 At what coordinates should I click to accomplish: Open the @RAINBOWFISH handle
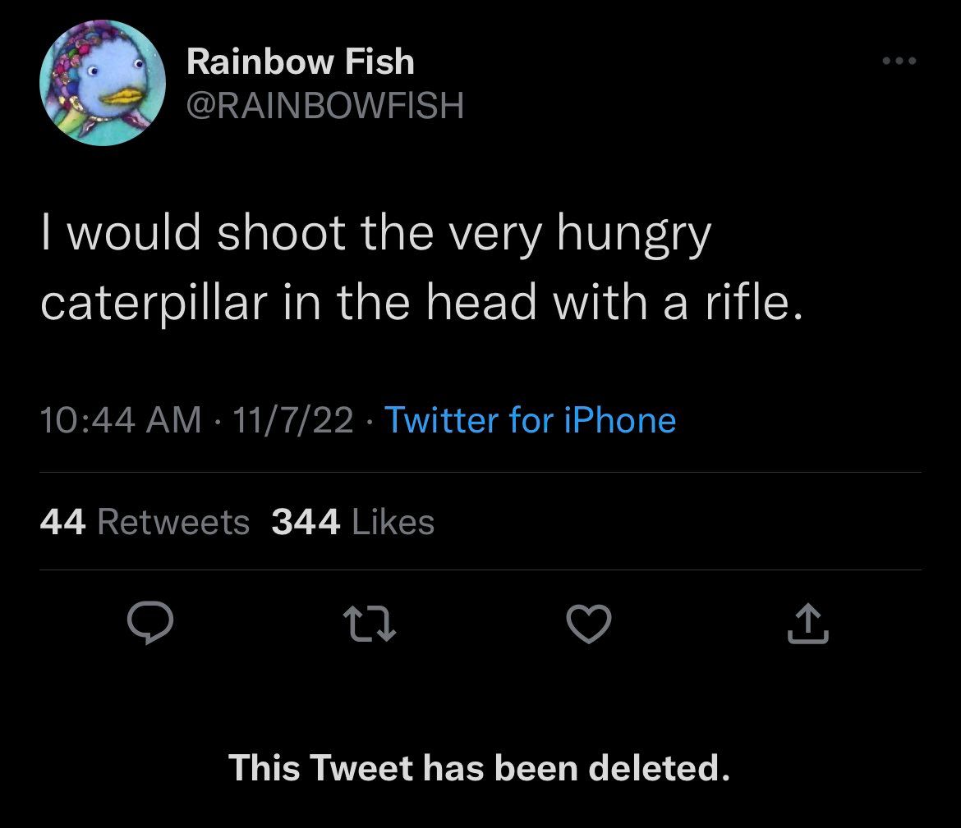(325, 104)
